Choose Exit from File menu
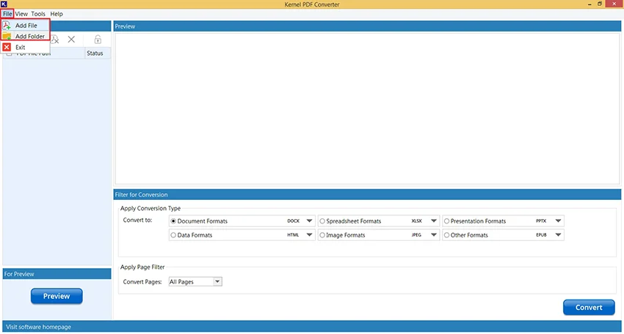The width and height of the screenshot is (624, 334). tap(26, 47)
